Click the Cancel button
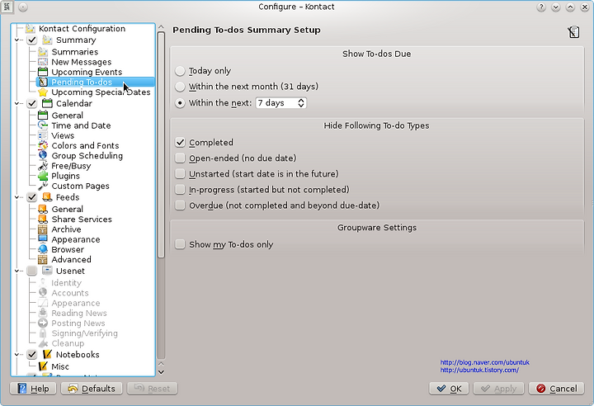The height and width of the screenshot is (406, 594). click(x=556, y=389)
